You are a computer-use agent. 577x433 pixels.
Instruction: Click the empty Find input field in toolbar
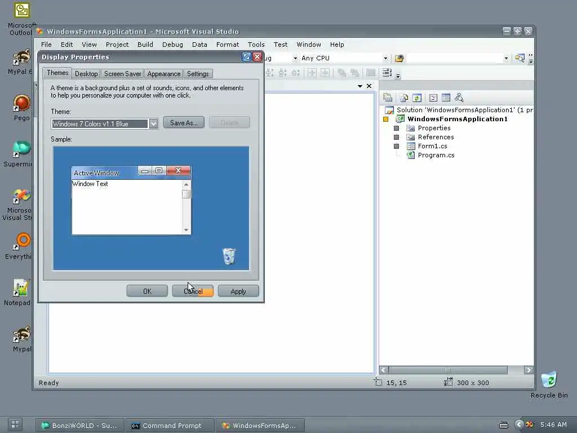tap(455, 58)
